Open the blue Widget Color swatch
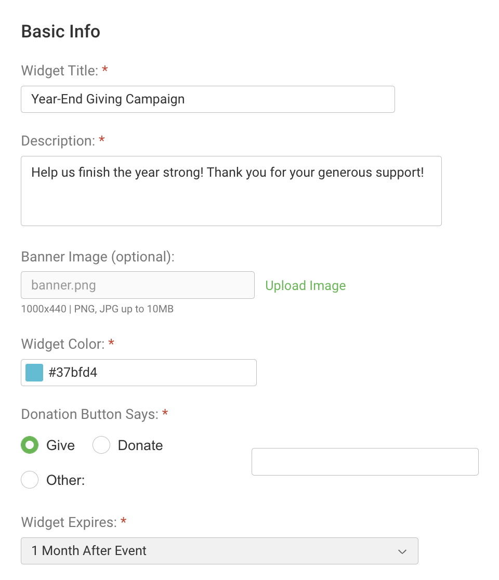 pyautogui.click(x=34, y=373)
